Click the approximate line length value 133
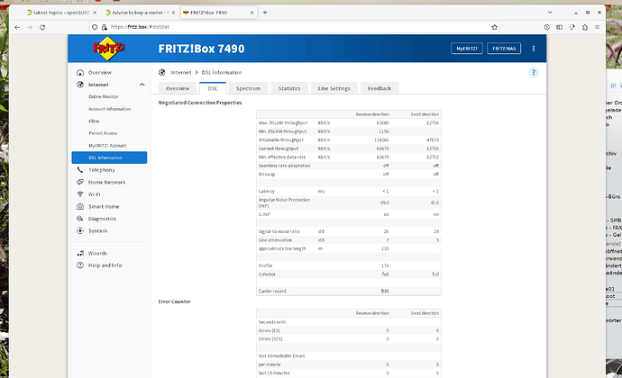The width and height of the screenshot is (622, 378). (385, 248)
